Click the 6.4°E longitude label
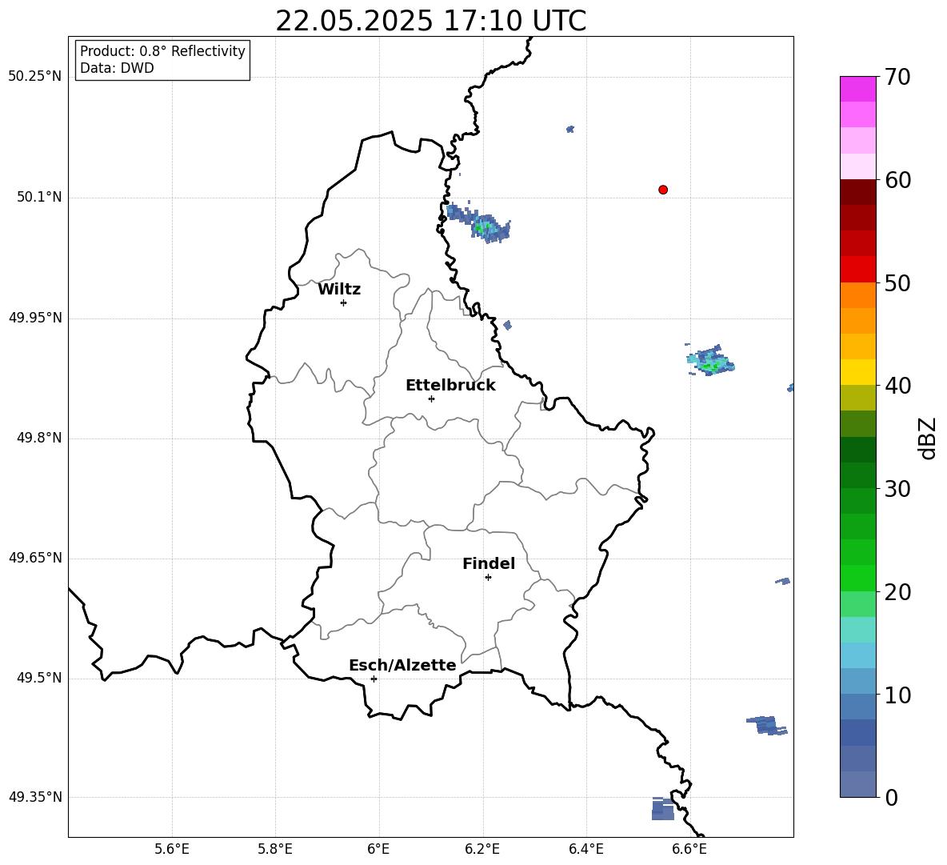This screenshot has width=947, height=865. click(585, 850)
